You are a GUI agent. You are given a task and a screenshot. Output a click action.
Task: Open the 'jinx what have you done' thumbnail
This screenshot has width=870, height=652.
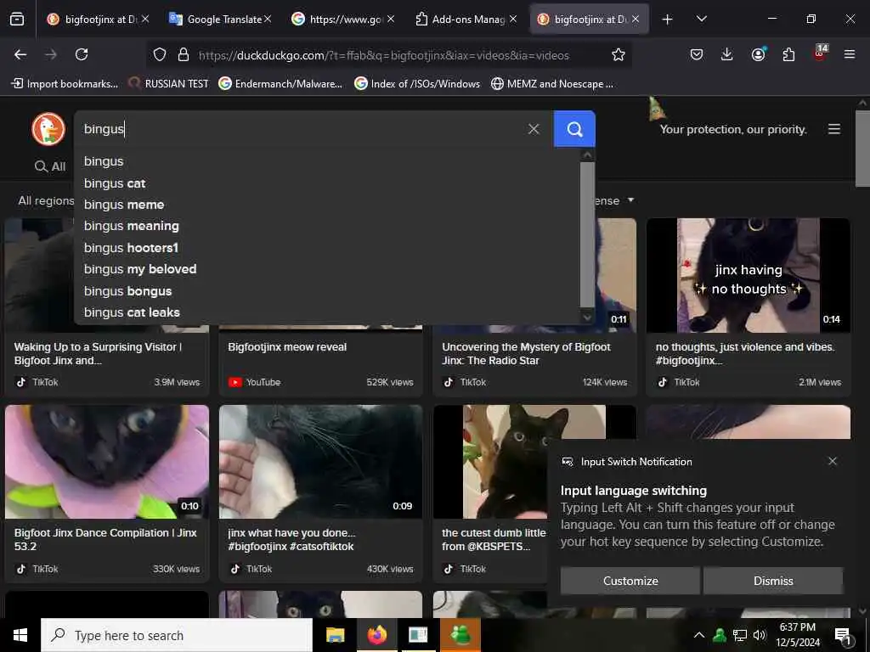(x=320, y=462)
